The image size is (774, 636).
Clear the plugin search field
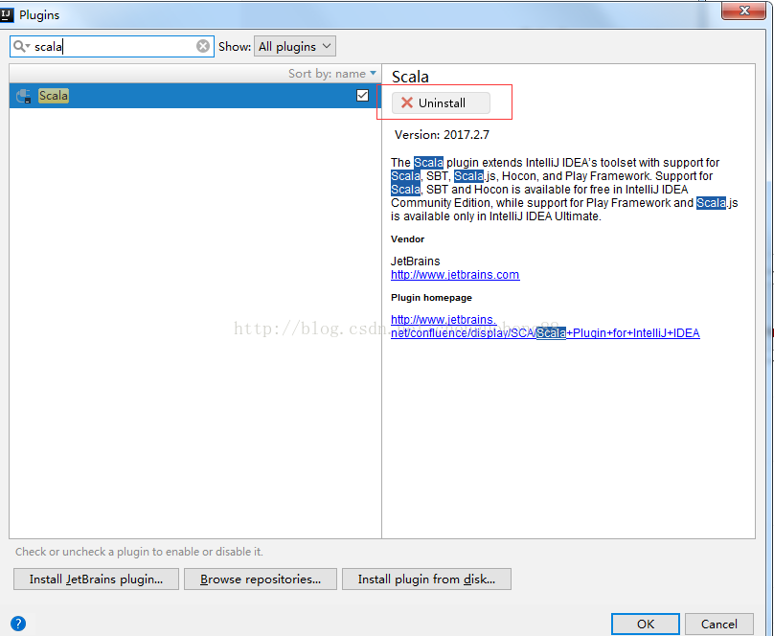tap(203, 46)
